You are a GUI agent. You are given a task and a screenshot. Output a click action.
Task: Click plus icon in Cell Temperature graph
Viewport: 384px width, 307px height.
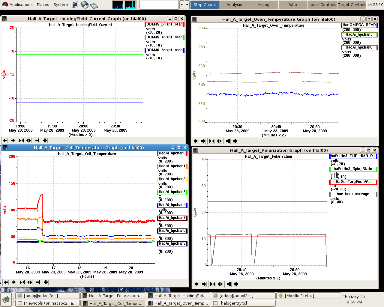tap(46, 282)
